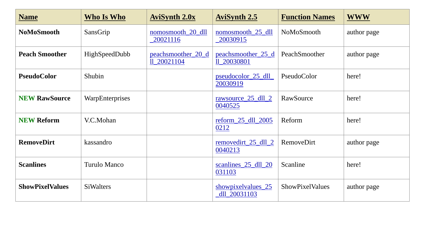Click the AviSynth 2.0x column header

173,17
